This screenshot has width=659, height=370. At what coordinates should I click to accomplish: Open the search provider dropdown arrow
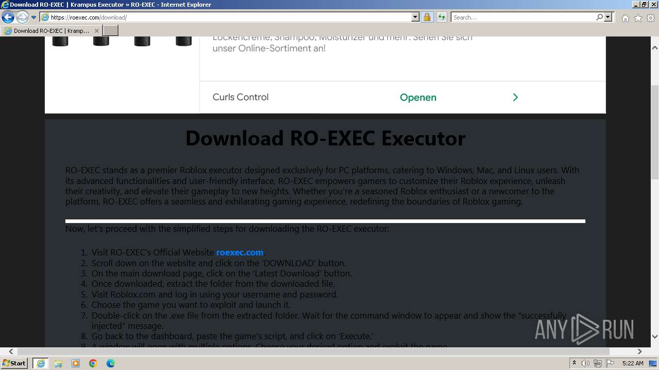coord(608,17)
